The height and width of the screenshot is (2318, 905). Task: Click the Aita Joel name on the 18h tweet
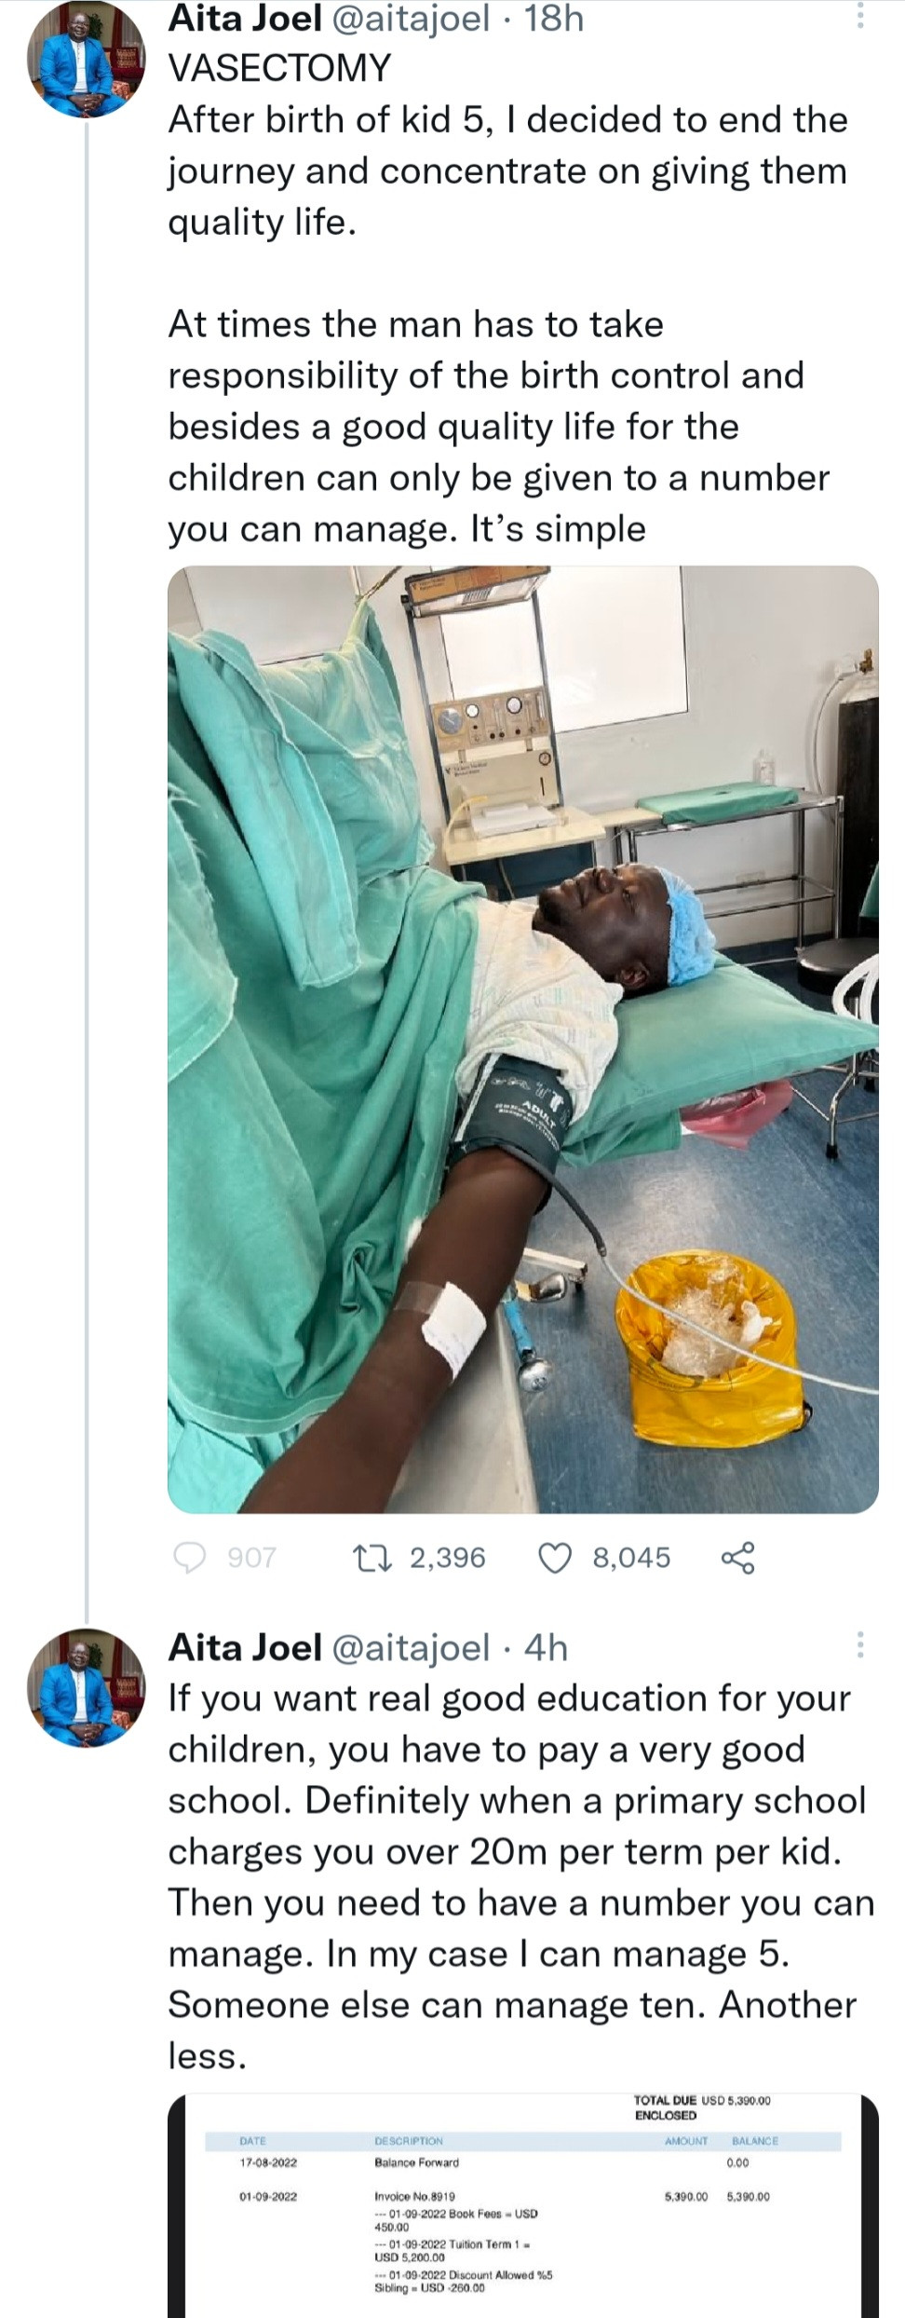pyautogui.click(x=245, y=19)
